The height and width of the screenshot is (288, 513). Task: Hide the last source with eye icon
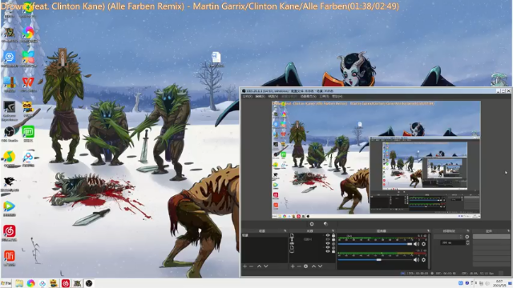tap(328, 250)
